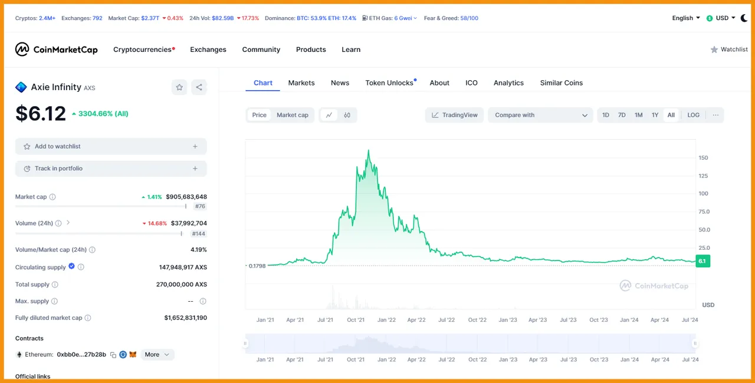Add token to MetaMask fox icon

(133, 355)
